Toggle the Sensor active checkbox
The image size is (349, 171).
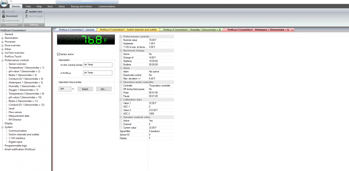point(58,54)
